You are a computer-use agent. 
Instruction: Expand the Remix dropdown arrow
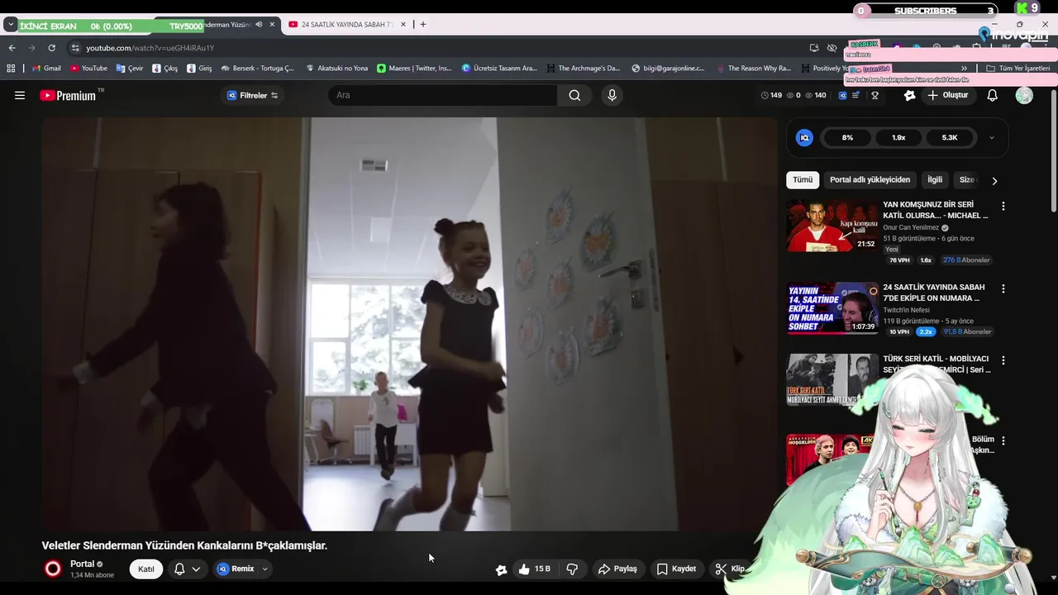tap(264, 569)
